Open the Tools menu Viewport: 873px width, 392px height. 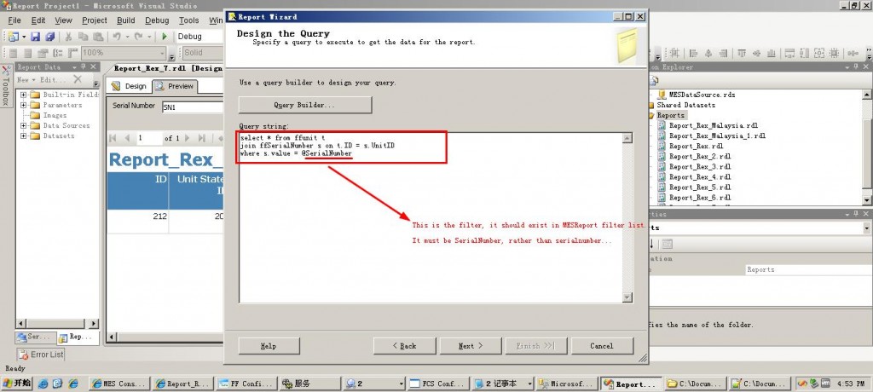(188, 20)
